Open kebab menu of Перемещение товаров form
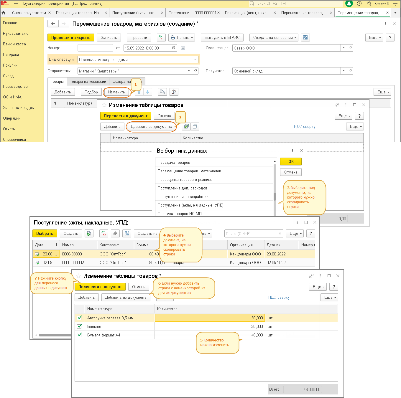 click(385, 24)
